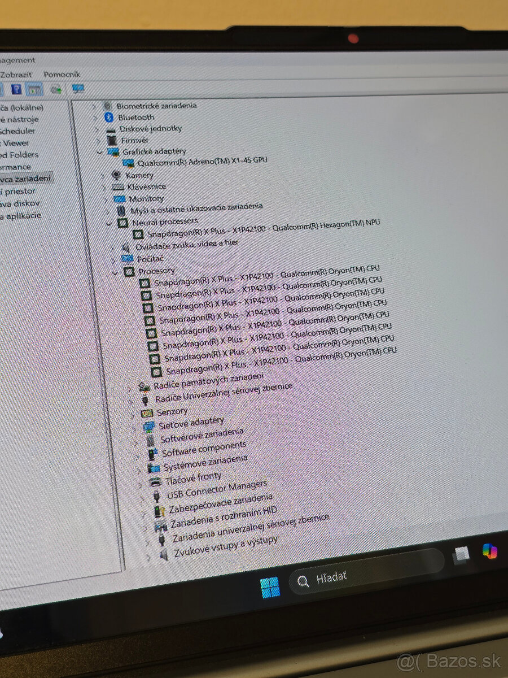
Task: Click the Neural processors label
Action: click(165, 222)
